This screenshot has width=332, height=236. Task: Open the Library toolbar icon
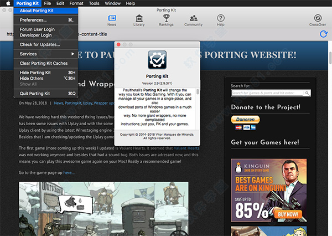click(x=139, y=20)
